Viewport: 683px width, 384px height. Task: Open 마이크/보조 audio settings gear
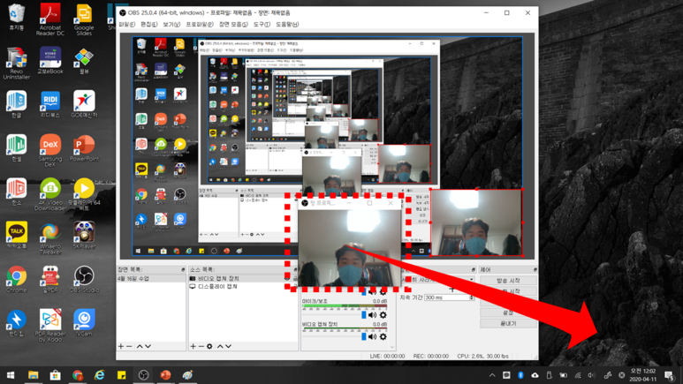[383, 315]
